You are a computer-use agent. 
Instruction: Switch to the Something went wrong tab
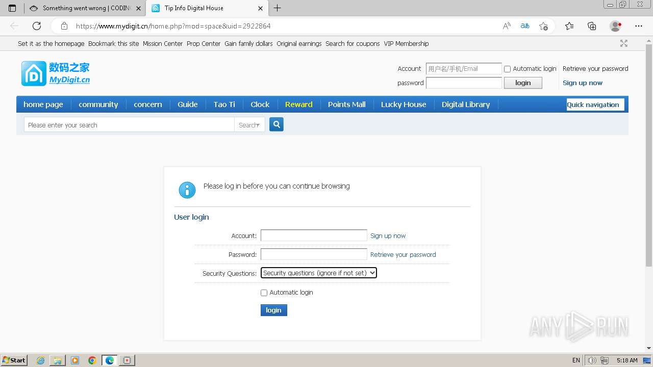pos(85,8)
